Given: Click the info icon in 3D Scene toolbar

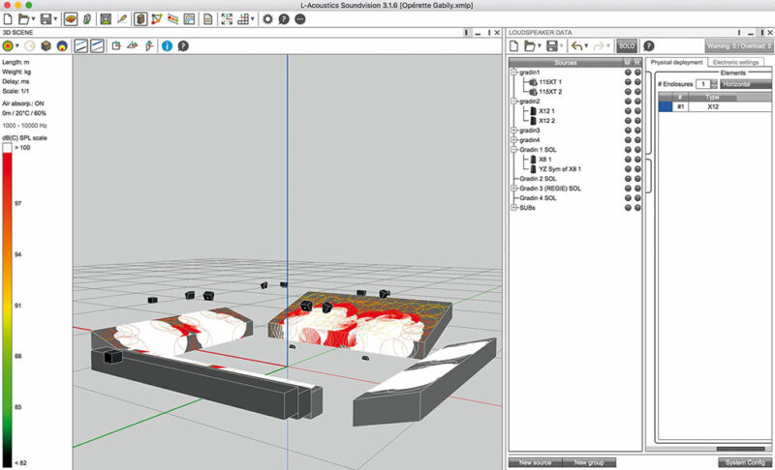Looking at the screenshot, I should click(167, 45).
